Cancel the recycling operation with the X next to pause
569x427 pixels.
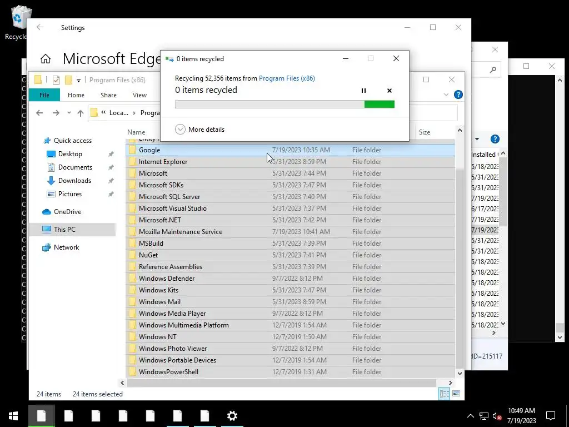point(390,91)
